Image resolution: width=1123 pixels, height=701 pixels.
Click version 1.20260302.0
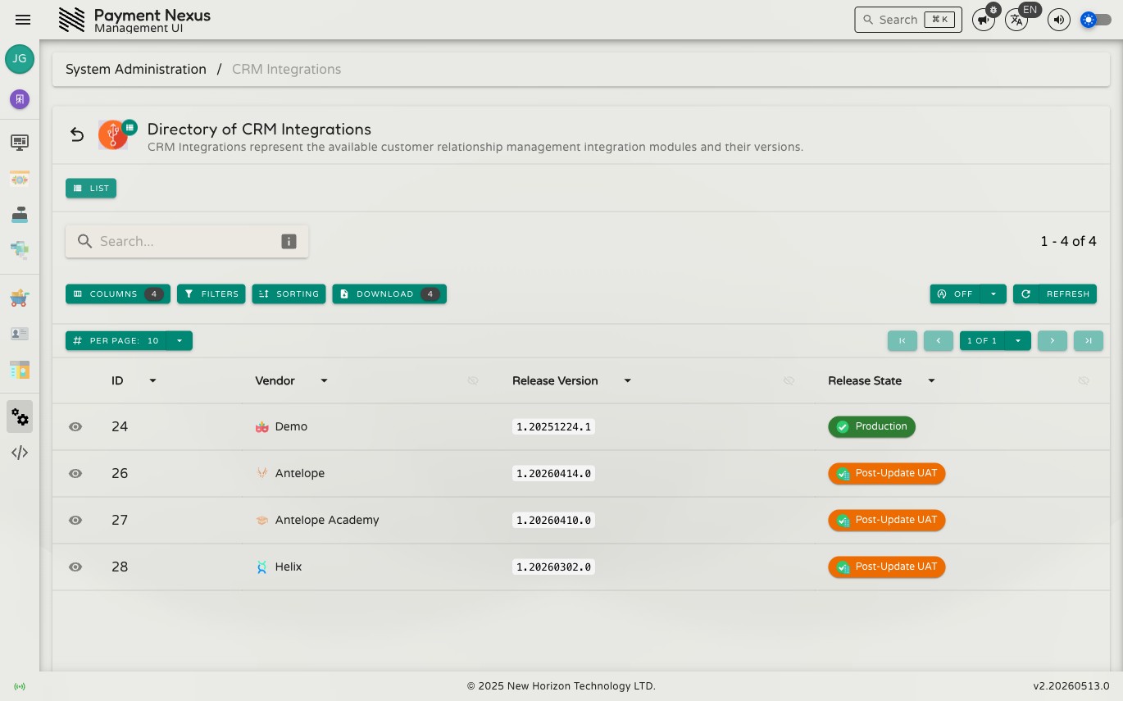553,567
